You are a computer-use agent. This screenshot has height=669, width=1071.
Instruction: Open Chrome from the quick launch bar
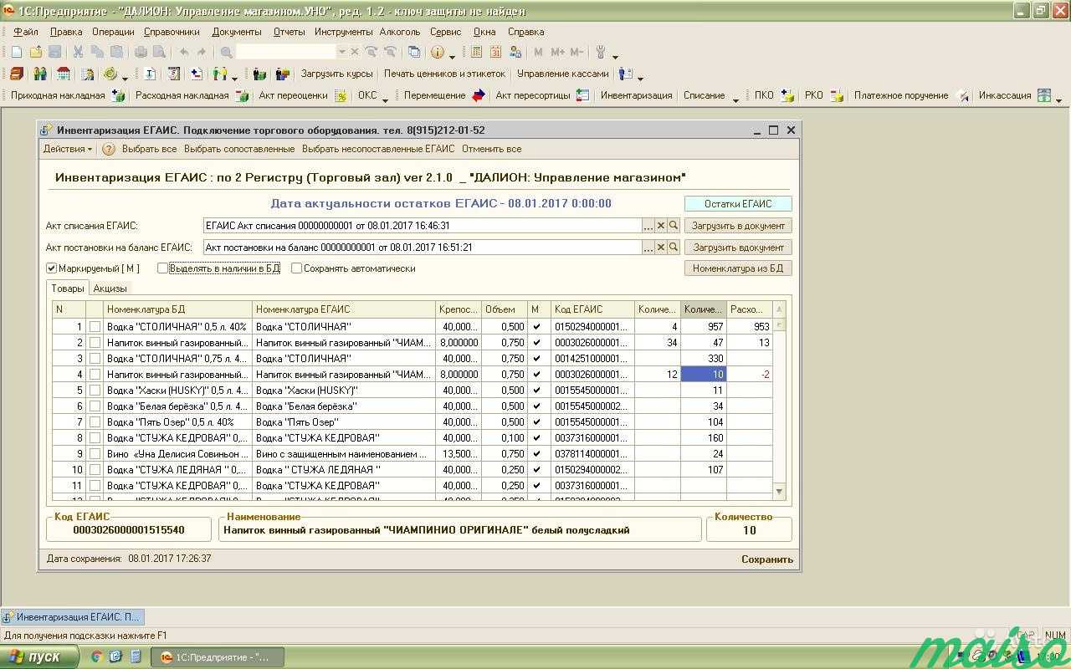point(97,656)
